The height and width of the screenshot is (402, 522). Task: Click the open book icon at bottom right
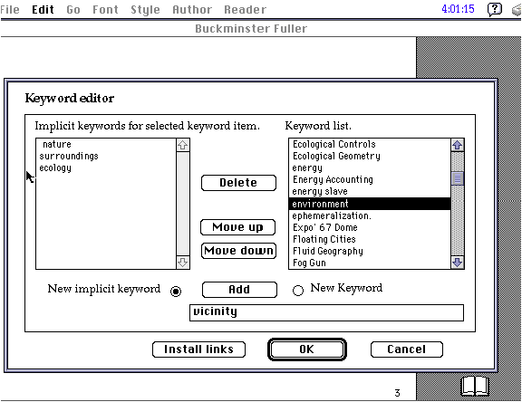pyautogui.click(x=475, y=386)
